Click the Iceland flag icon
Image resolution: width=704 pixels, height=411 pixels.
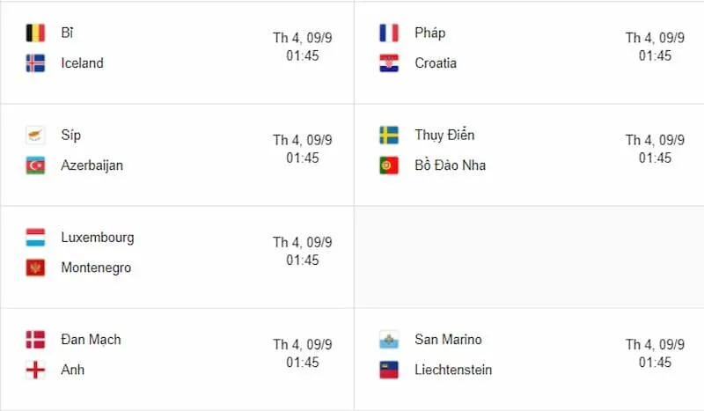click(x=35, y=63)
